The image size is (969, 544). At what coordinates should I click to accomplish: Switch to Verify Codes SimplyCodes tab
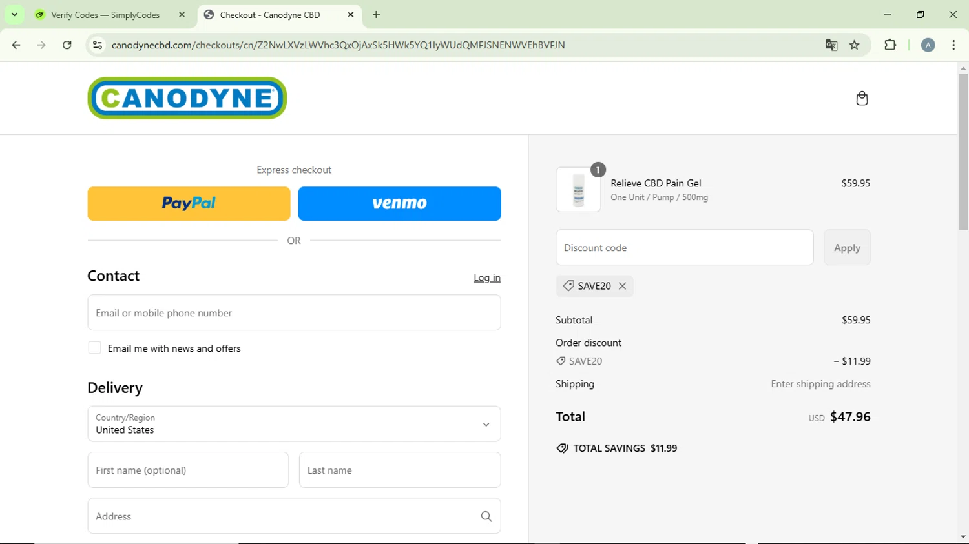(x=105, y=15)
